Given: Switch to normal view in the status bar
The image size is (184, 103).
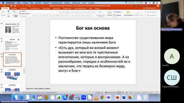Looking at the screenshot, I should click(x=118, y=92).
